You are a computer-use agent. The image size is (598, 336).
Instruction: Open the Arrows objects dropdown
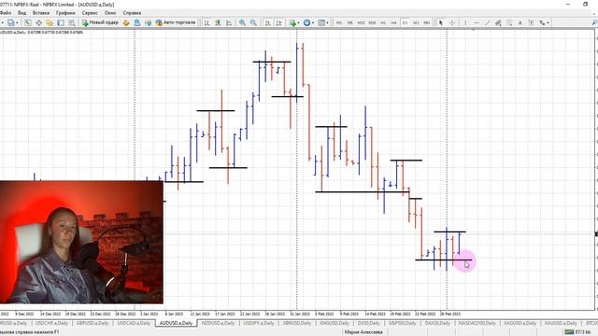pos(544,22)
